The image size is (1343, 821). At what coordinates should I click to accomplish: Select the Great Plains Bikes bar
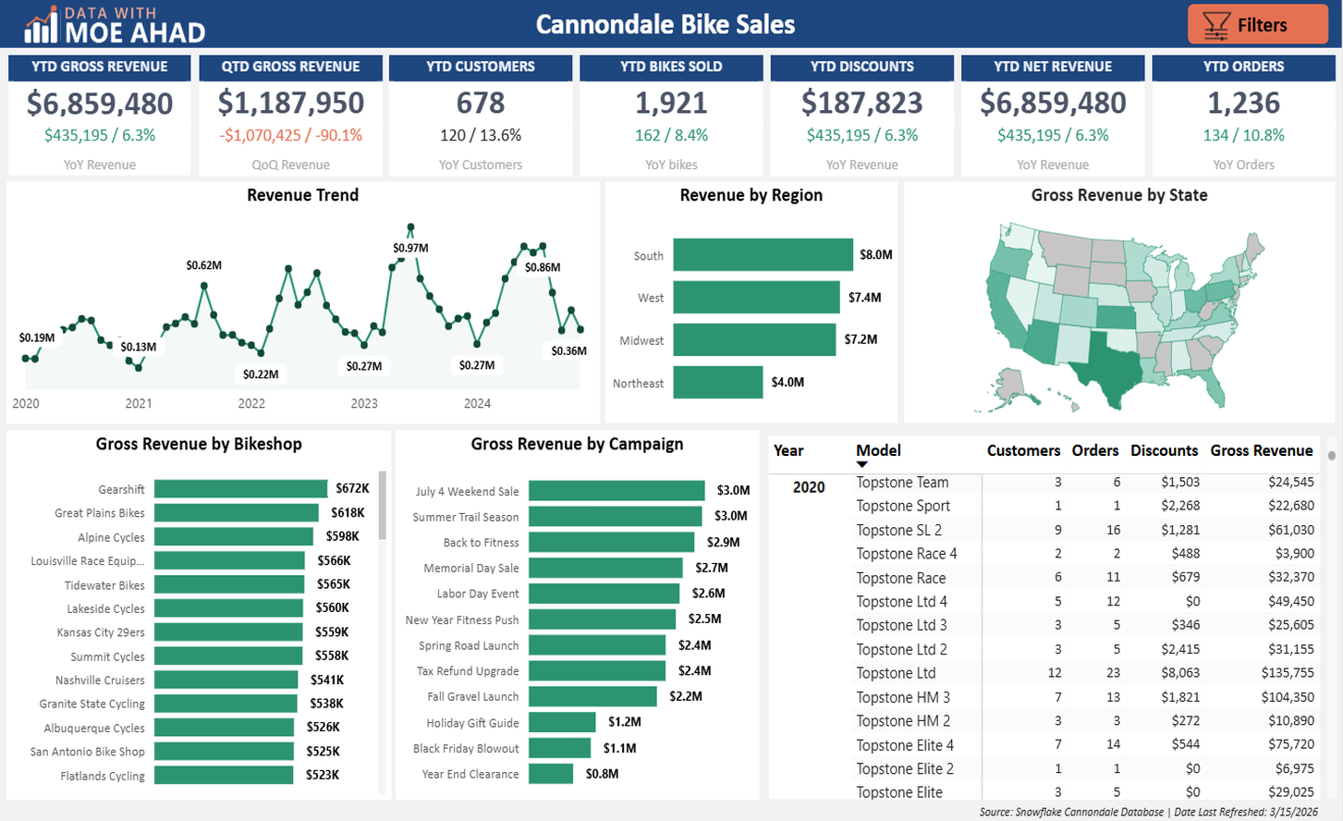pos(237,512)
